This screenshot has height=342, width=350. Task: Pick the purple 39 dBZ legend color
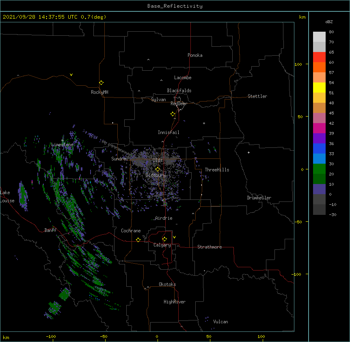point(319,138)
